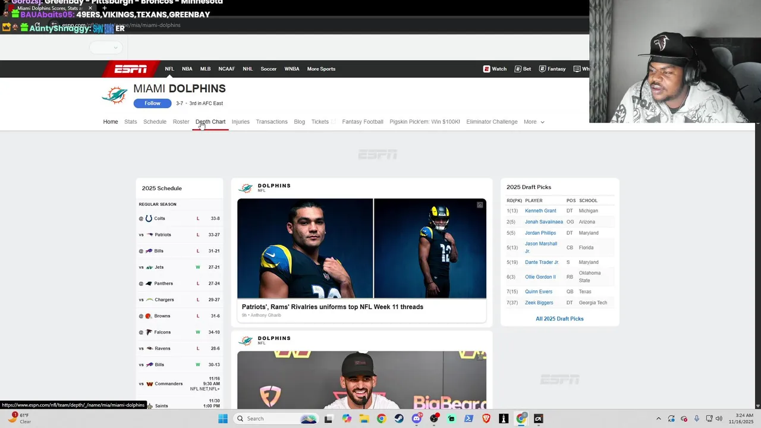Open ESPN Fantasy shield icon
Image resolution: width=761 pixels, height=428 pixels.
tap(542, 69)
